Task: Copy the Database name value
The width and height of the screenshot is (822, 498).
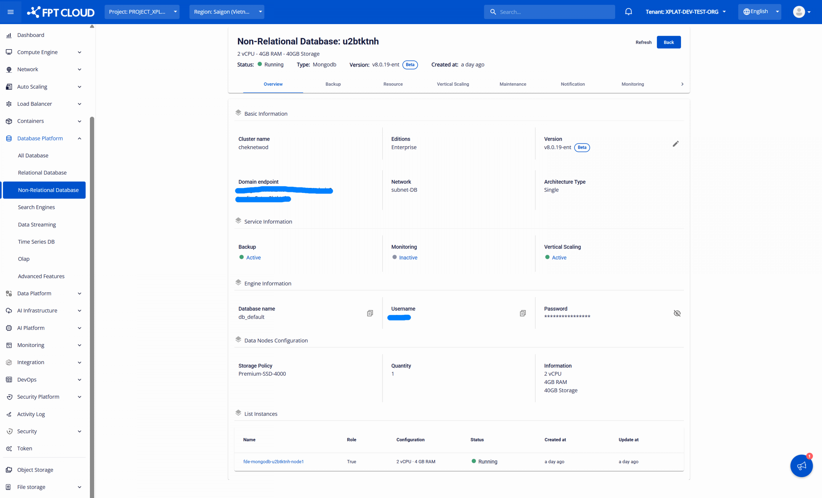Action: pos(370,313)
